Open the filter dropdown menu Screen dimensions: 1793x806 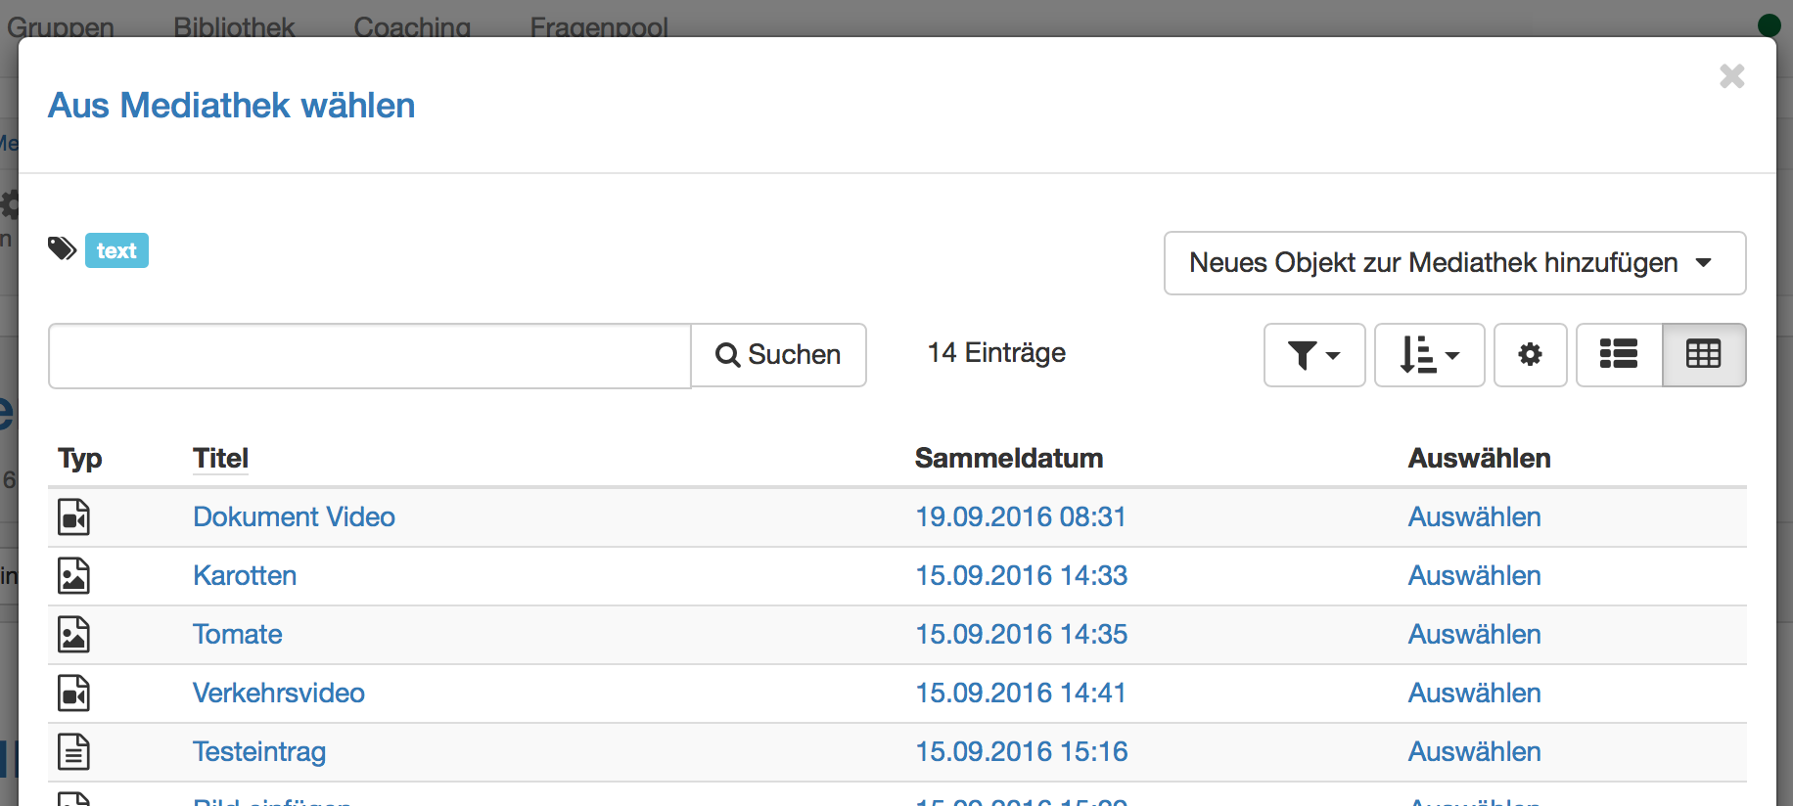(1313, 355)
